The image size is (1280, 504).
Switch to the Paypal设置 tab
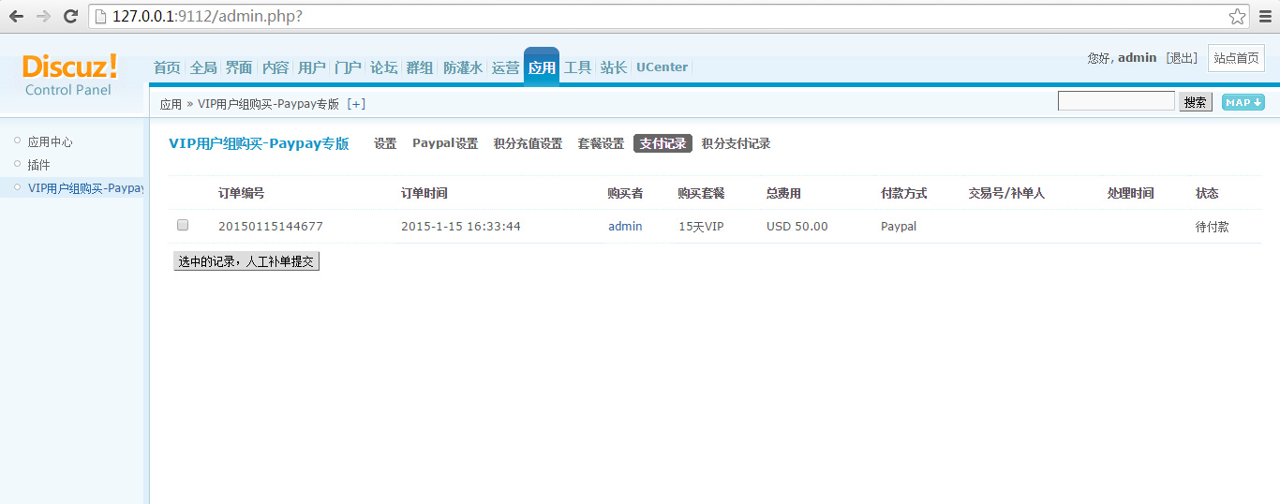click(445, 144)
